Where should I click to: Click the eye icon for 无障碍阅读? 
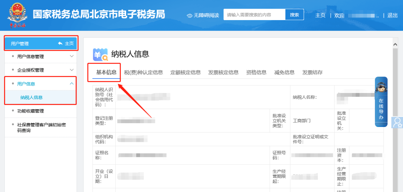190,15
